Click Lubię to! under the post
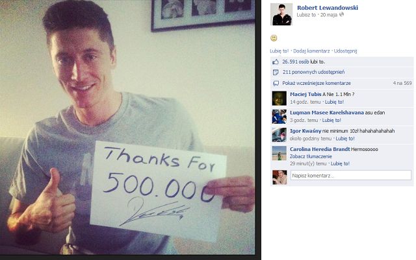 coord(279,51)
